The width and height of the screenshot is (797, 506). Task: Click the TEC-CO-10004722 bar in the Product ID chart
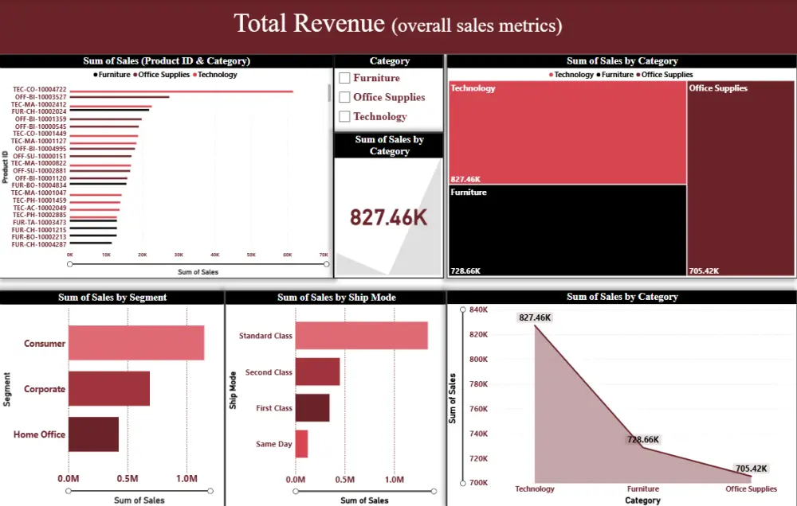(x=175, y=91)
